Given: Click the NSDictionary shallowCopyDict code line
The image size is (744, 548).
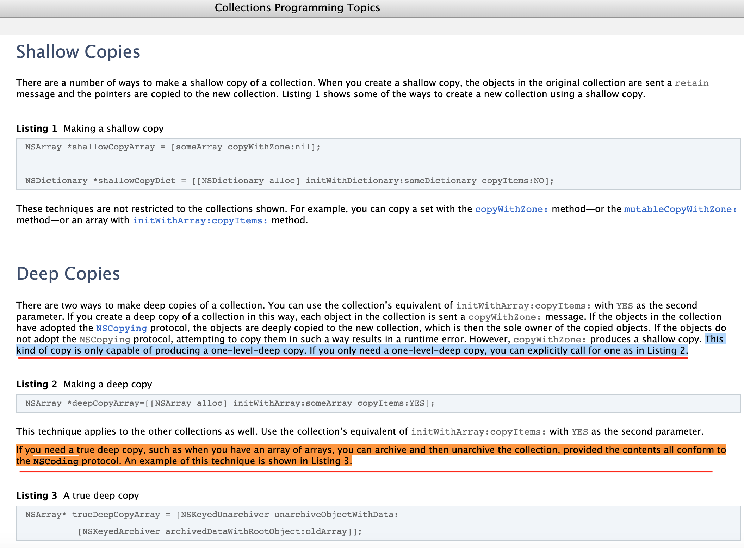Looking at the screenshot, I should [289, 181].
